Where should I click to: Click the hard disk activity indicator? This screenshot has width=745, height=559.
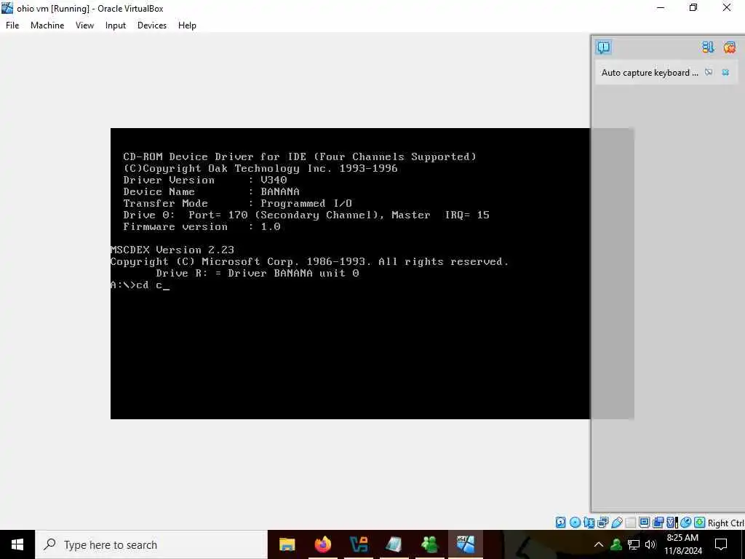pyautogui.click(x=561, y=523)
